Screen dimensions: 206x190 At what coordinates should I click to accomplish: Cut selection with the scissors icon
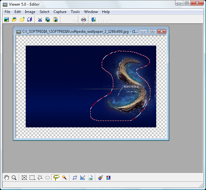pos(40,20)
